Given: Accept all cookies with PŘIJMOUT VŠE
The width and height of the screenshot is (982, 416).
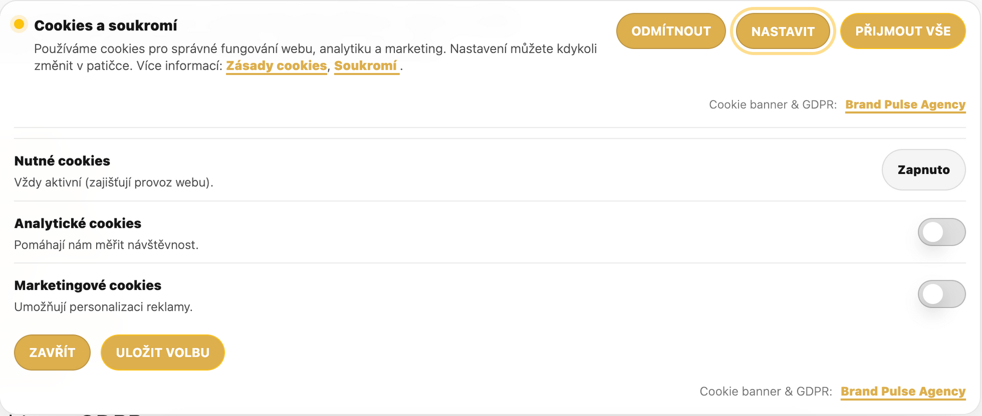Looking at the screenshot, I should point(903,31).
